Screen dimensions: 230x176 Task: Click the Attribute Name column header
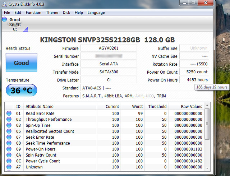[x=60, y=106]
